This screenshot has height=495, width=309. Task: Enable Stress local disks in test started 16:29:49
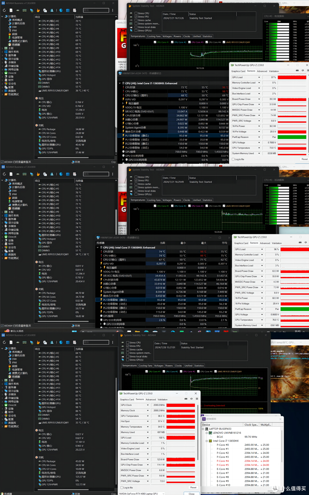(136, 191)
